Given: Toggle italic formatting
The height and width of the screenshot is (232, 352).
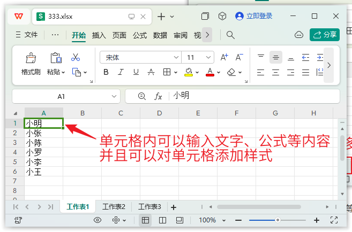Looking at the screenshot, I should pyautogui.click(x=121, y=72).
